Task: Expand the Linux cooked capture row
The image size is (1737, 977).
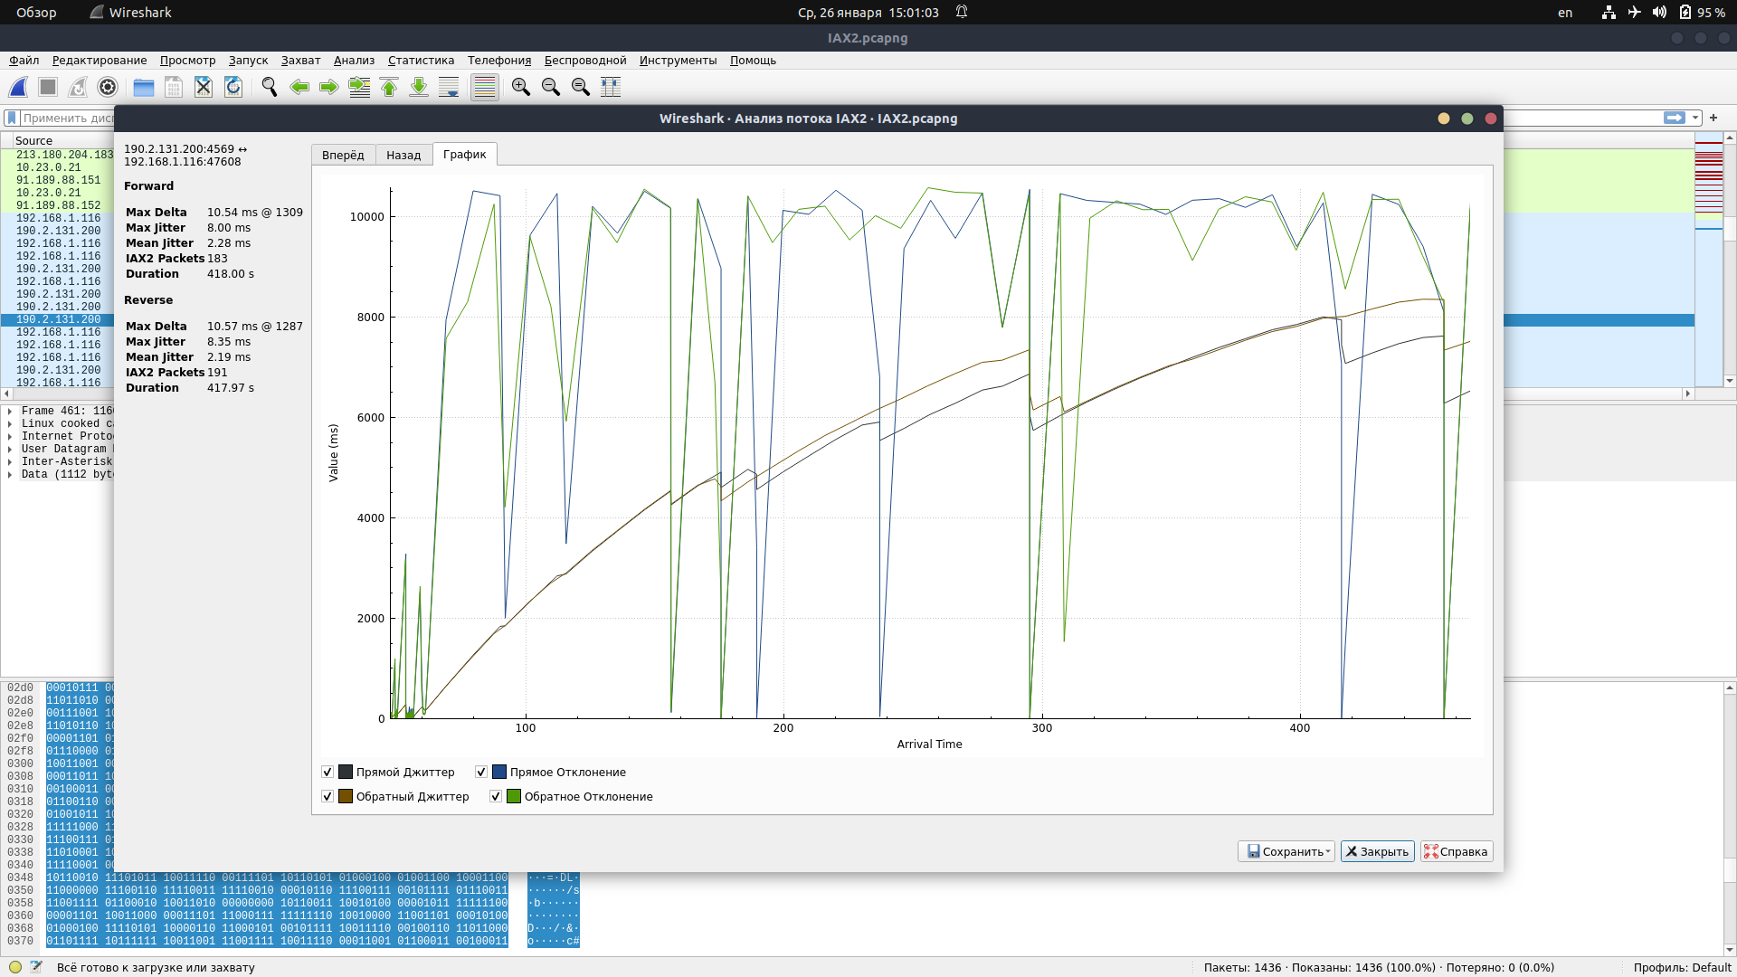Action: coord(10,423)
